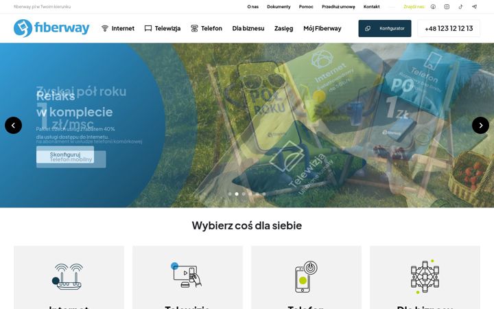This screenshot has height=309, width=494.
Task: Open the Zasięg menu item
Action: [283, 28]
